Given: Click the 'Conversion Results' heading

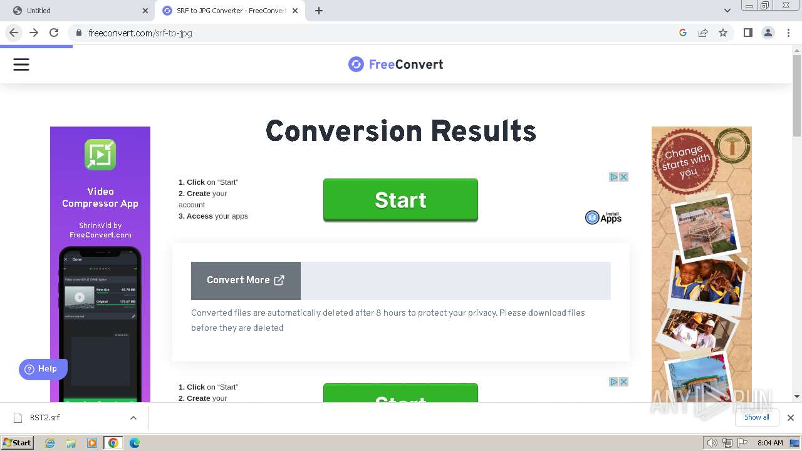Looking at the screenshot, I should (x=401, y=132).
